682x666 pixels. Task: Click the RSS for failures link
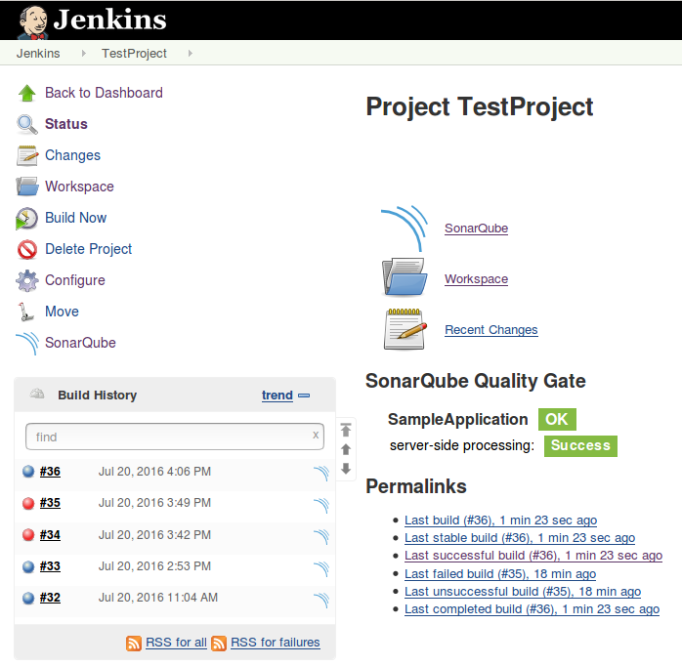pyautogui.click(x=276, y=643)
